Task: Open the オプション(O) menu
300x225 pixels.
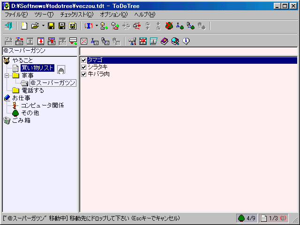Action: (x=113, y=15)
